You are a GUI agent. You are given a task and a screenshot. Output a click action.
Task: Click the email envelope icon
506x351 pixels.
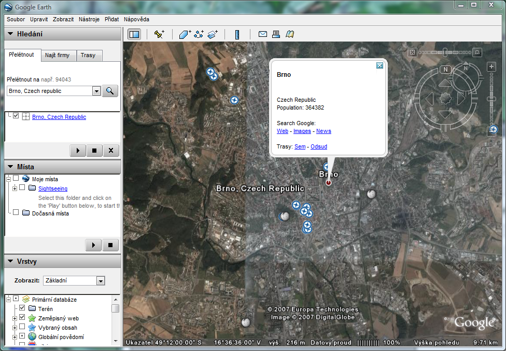263,34
